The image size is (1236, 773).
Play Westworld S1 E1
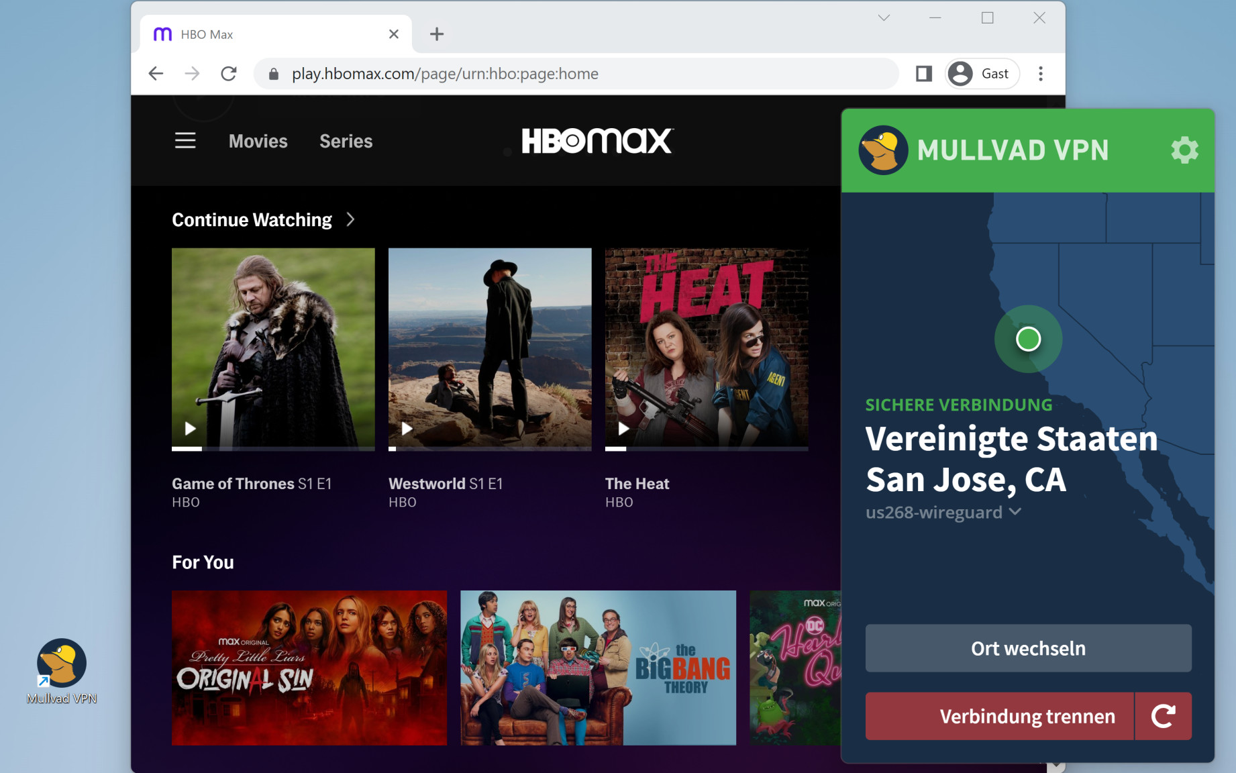407,428
